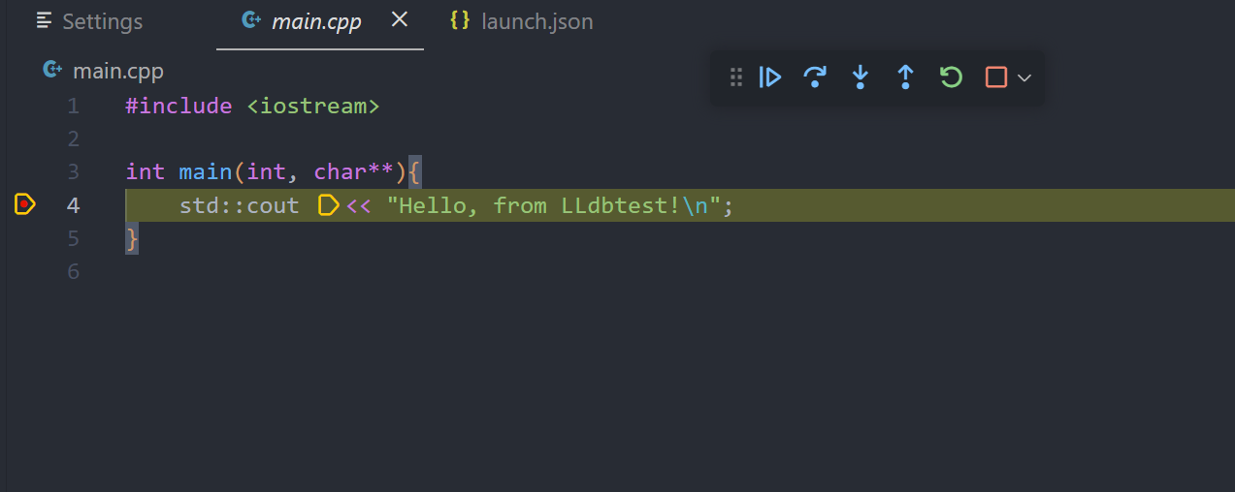Toggle the breakpoint on line 4
The height and width of the screenshot is (492, 1235).
(x=25, y=204)
